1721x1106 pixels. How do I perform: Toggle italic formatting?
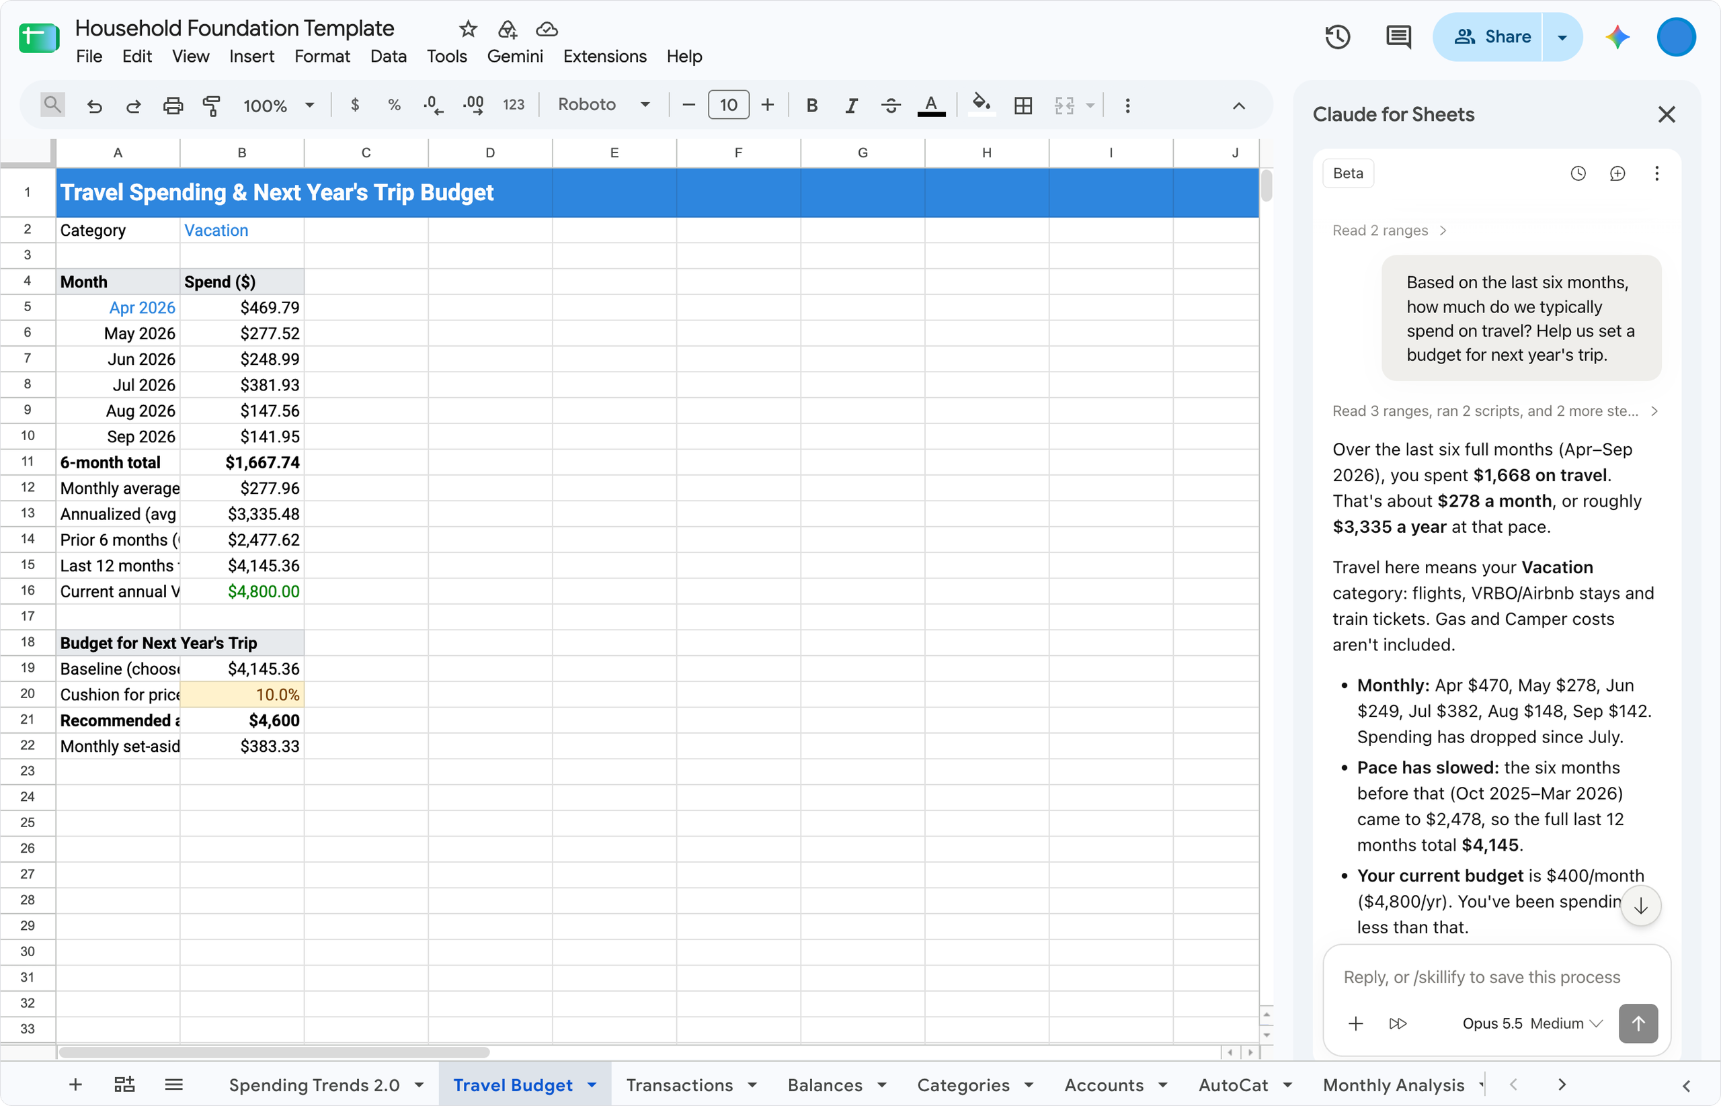coord(851,105)
